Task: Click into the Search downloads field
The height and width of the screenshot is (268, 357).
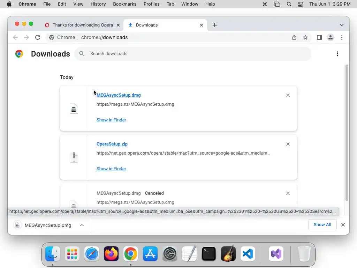Action: [x=192, y=54]
